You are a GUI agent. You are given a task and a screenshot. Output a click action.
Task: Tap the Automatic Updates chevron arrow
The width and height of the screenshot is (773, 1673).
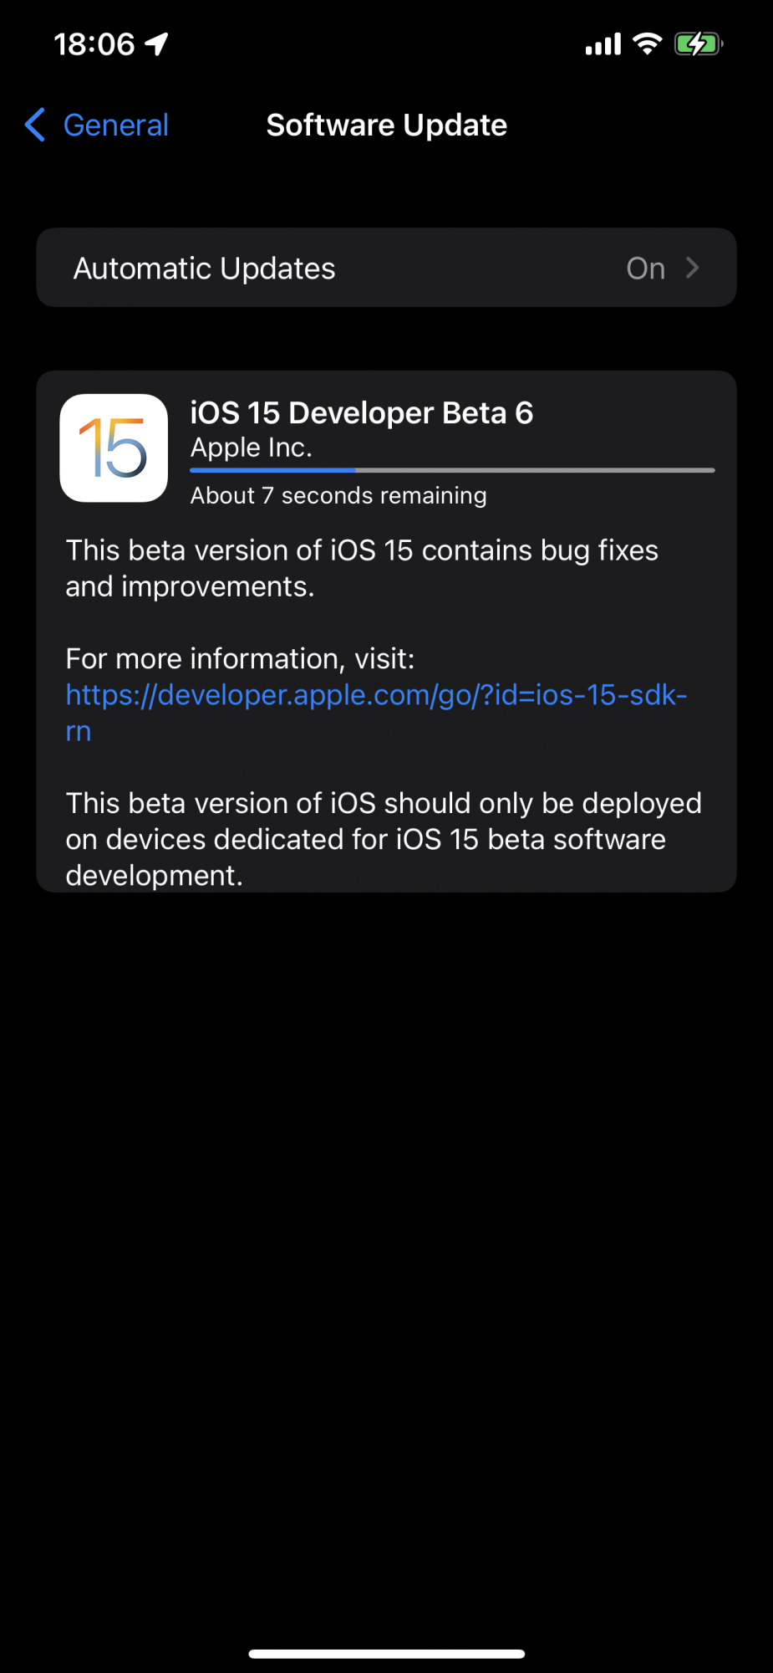692,268
